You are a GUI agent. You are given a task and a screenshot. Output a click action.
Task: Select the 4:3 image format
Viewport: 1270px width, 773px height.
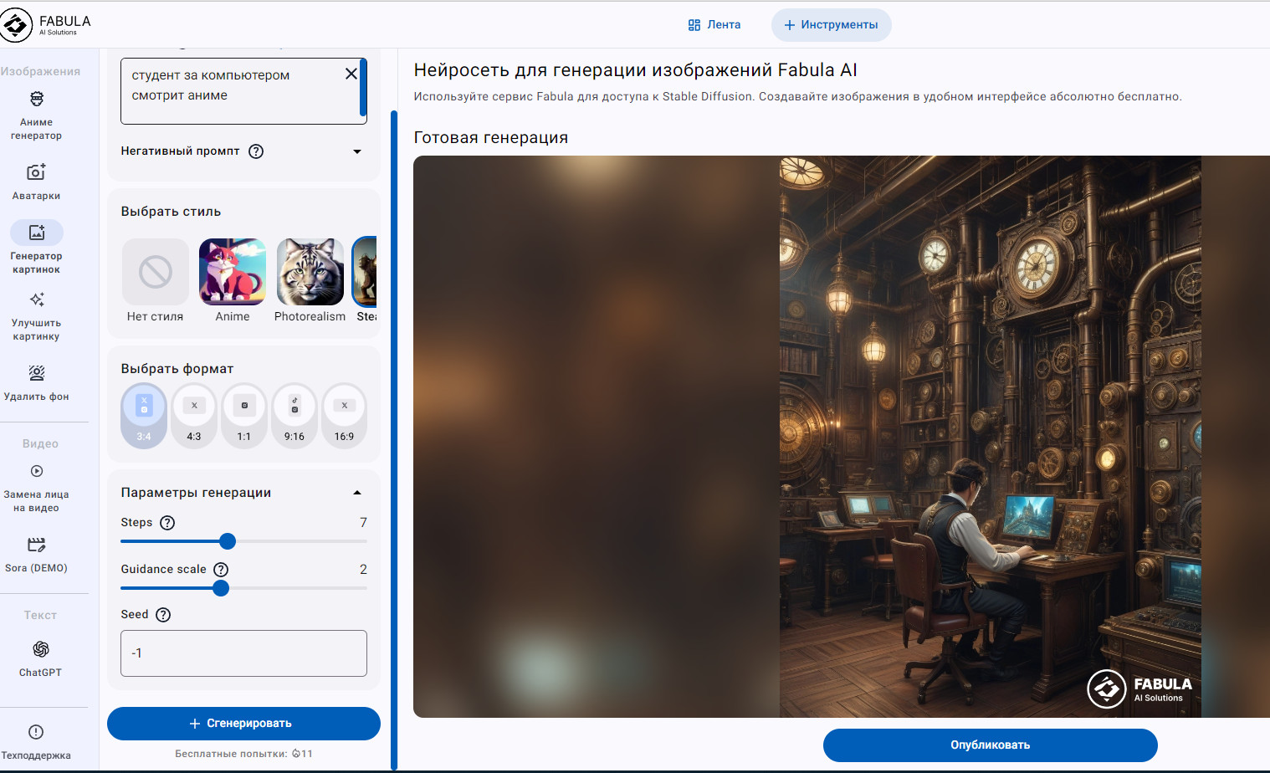coord(194,416)
